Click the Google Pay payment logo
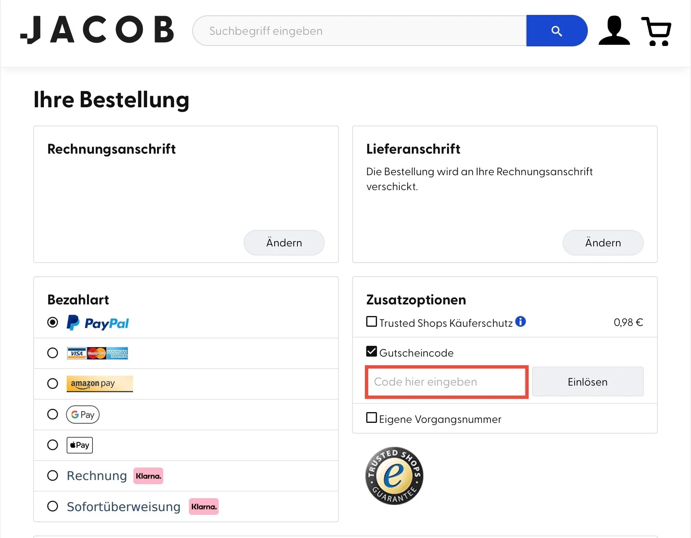The height and width of the screenshot is (538, 691). coord(82,414)
